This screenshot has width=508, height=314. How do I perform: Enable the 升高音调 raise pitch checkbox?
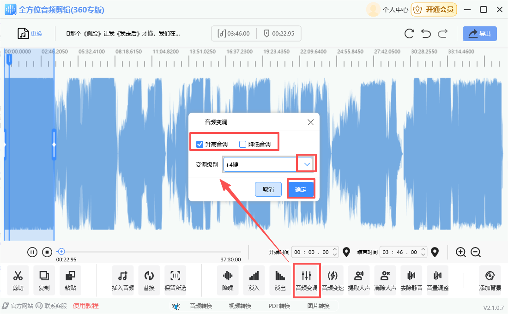(200, 144)
